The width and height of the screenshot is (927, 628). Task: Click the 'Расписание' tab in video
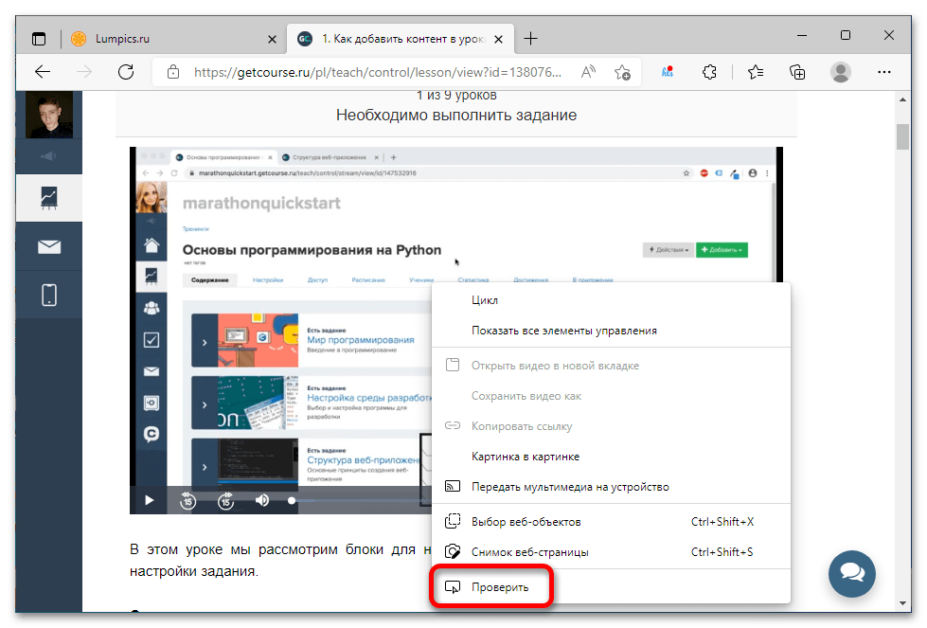pos(368,279)
